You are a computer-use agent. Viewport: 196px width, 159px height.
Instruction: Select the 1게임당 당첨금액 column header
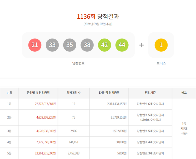click(109, 93)
